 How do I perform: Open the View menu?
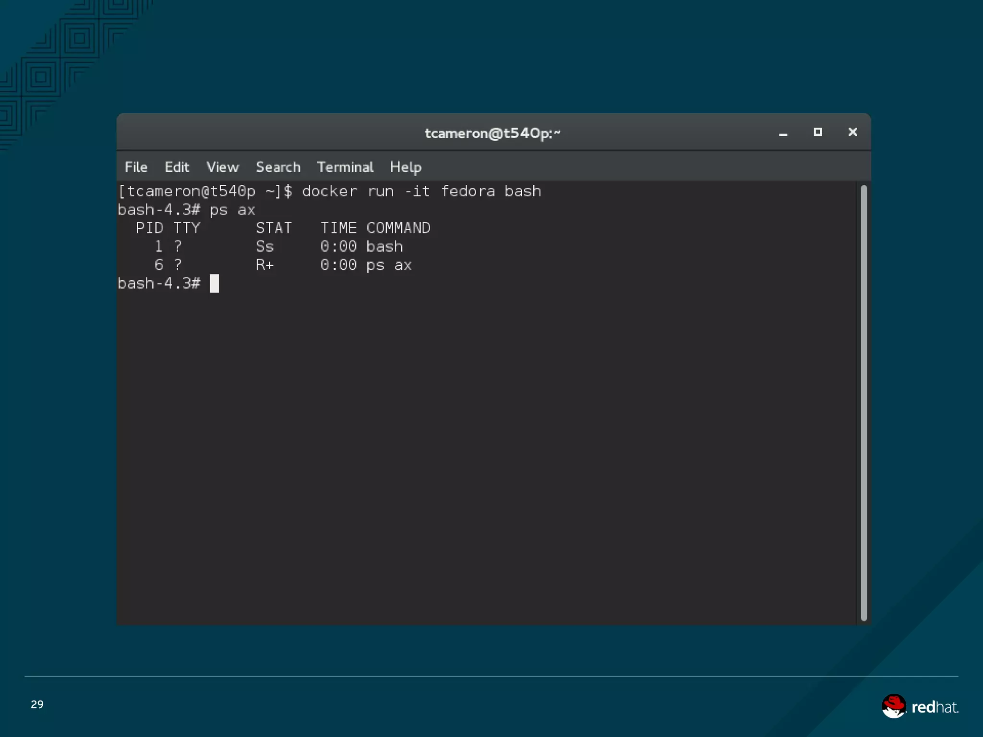(222, 167)
